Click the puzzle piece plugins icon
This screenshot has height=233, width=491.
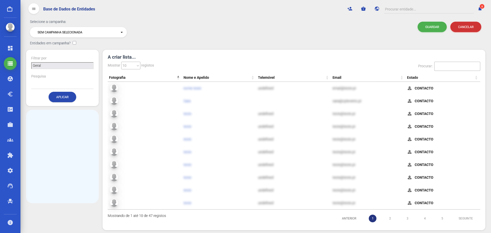pos(10,155)
